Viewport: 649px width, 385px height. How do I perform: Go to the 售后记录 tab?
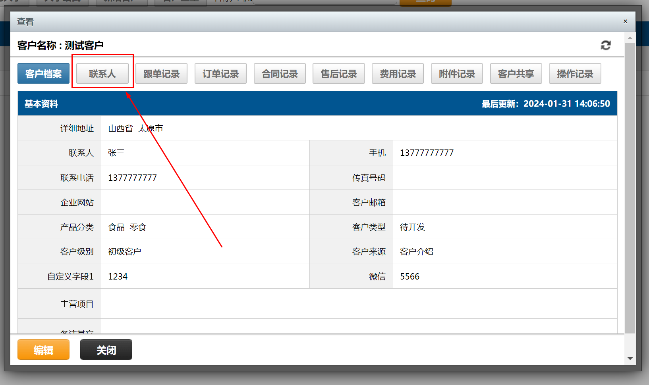pyautogui.click(x=338, y=74)
